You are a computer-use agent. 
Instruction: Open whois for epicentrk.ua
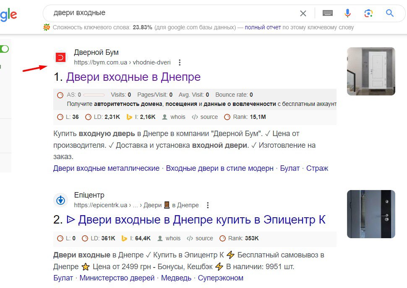point(169,239)
